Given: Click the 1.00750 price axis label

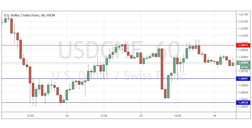Looking at the screenshot, I should pyautogui.click(x=243, y=71).
